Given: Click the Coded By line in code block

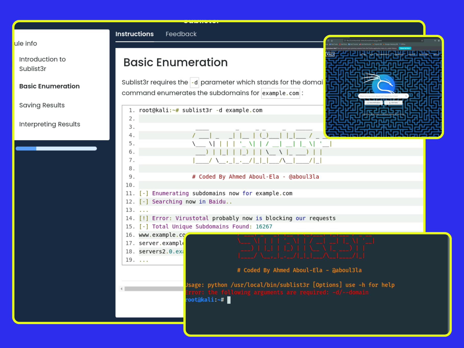Looking at the screenshot, I should coord(255,177).
